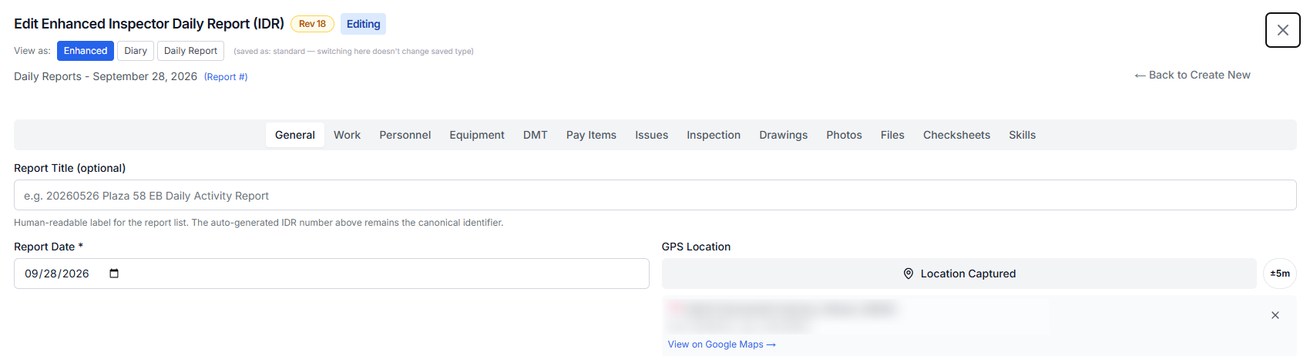This screenshot has height=356, width=1310.
Task: Switch view to Enhanced
Action: tap(86, 51)
